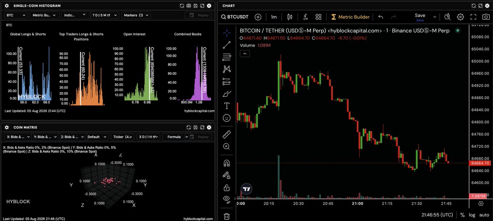Toggle chart fullscreen mode icon
This screenshot has height=221, width=493.
(x=473, y=17)
